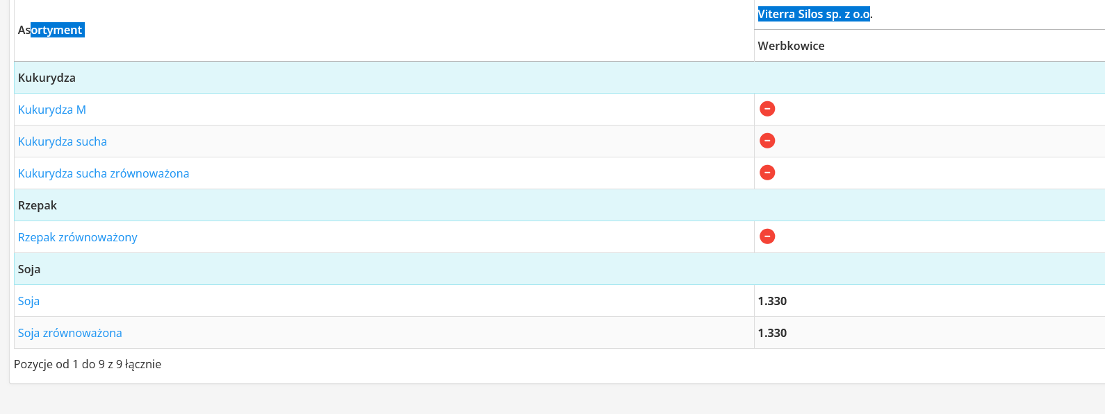This screenshot has width=1105, height=414.
Task: Click the Werbkowice location subheader
Action: pyautogui.click(x=791, y=46)
